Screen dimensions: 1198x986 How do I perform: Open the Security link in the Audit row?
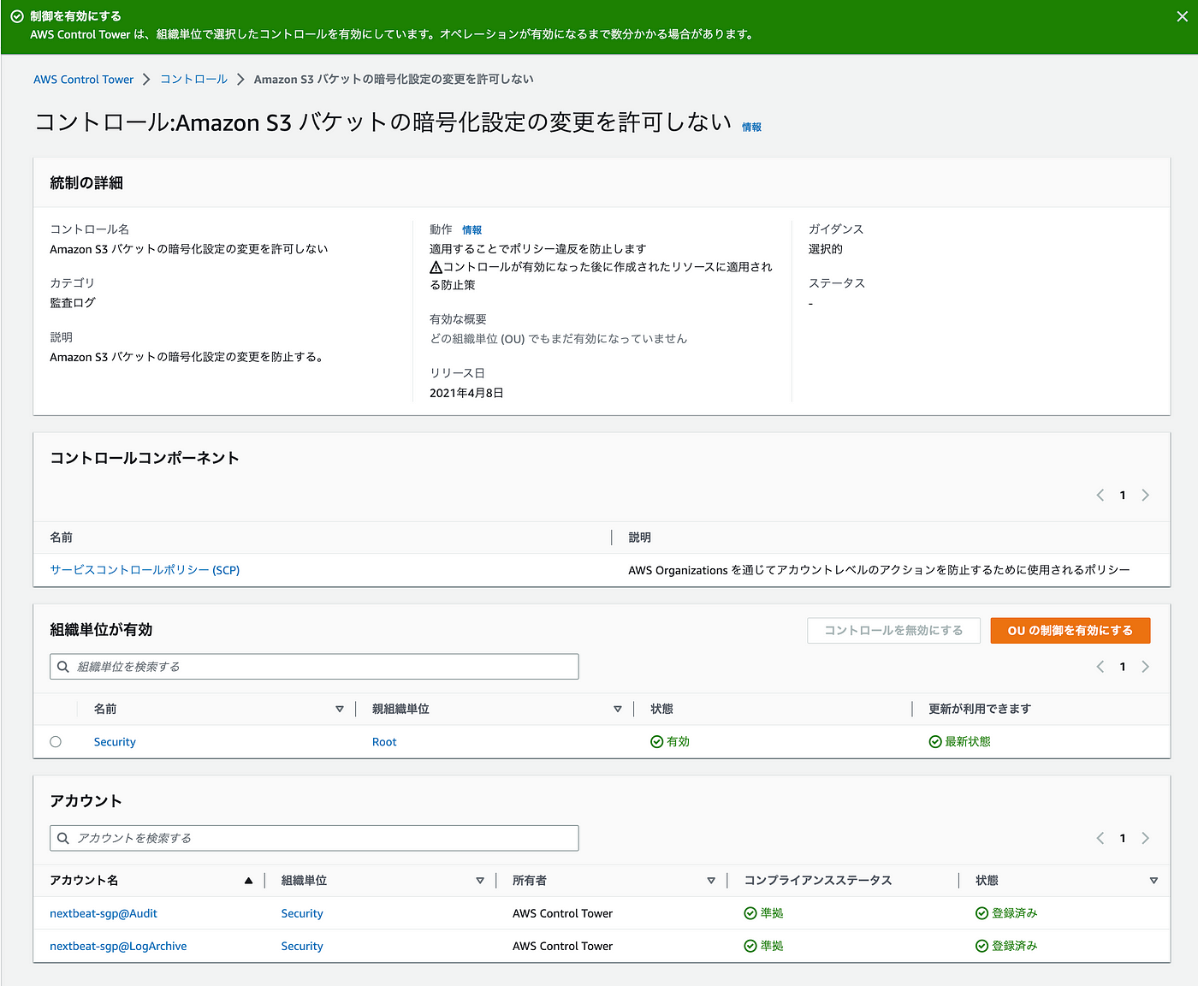click(302, 913)
